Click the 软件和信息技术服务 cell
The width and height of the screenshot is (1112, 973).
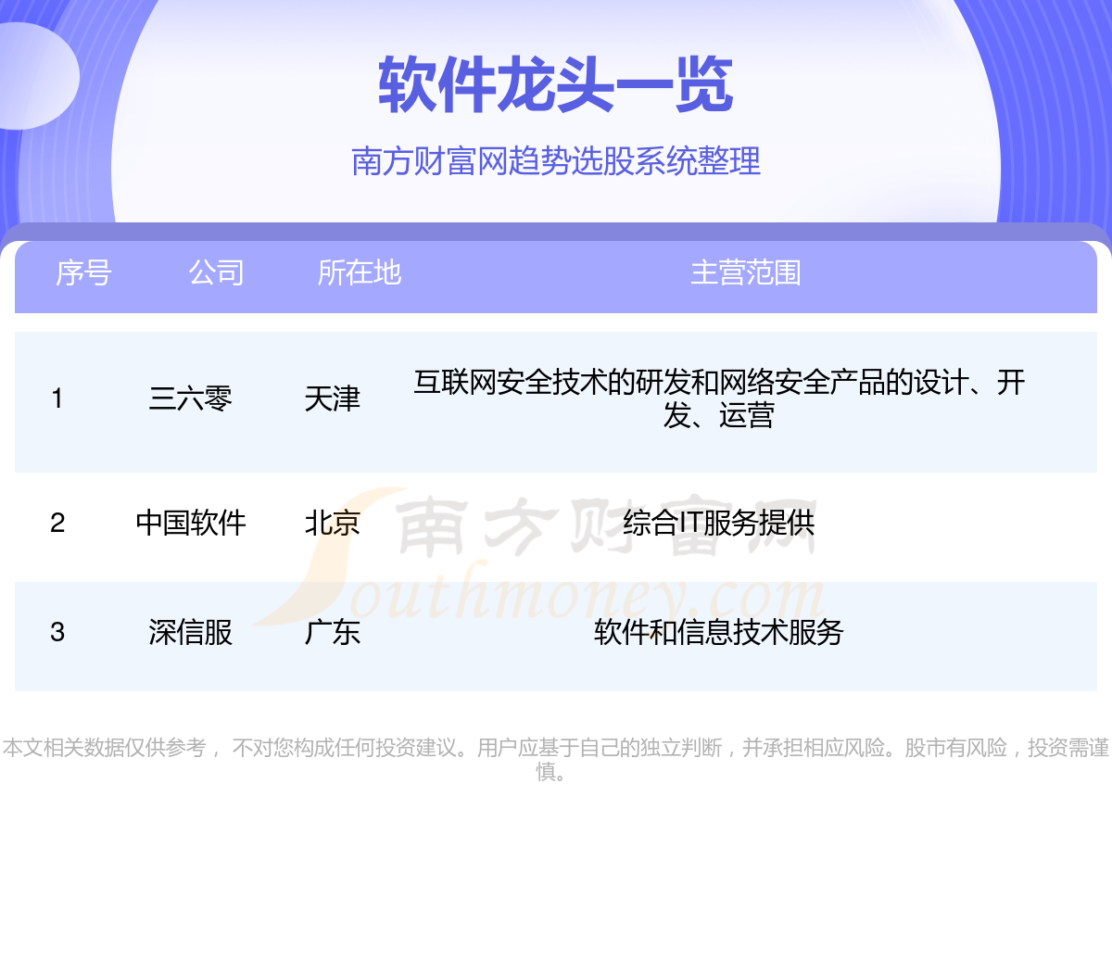[x=719, y=632]
